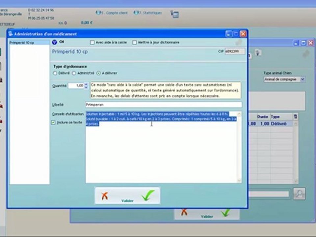Click the 'Durée' column header in background table
This screenshot has width=316, height=237.
[x=263, y=117]
